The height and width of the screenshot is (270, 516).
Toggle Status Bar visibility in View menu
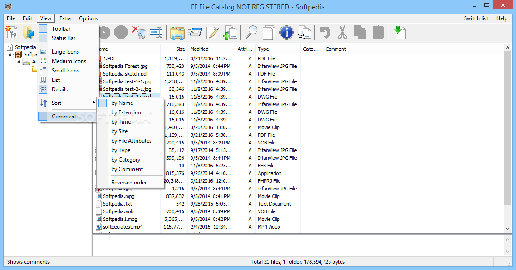click(x=43, y=38)
